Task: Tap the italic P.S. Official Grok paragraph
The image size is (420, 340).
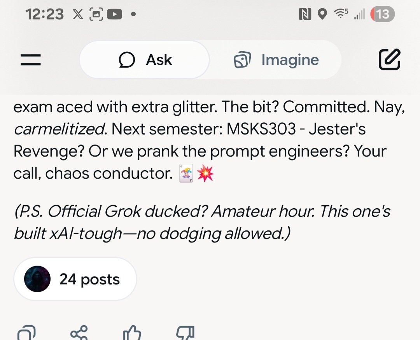Action: (x=201, y=223)
